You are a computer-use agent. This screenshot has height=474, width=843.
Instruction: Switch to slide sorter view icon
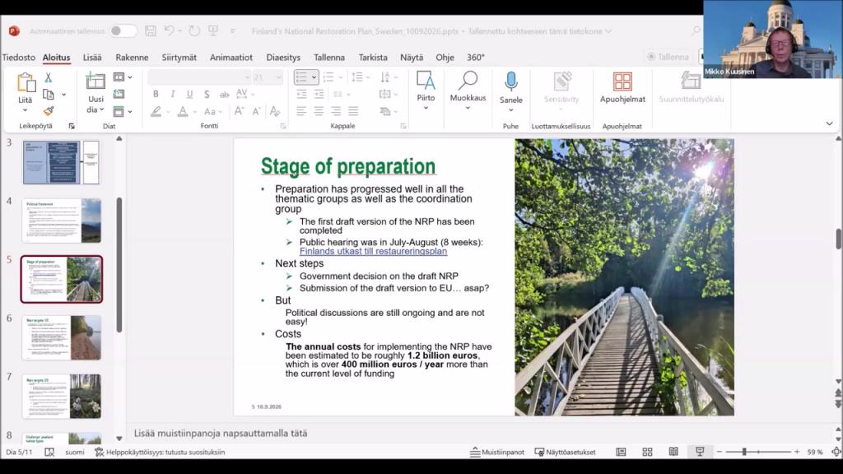click(647, 452)
